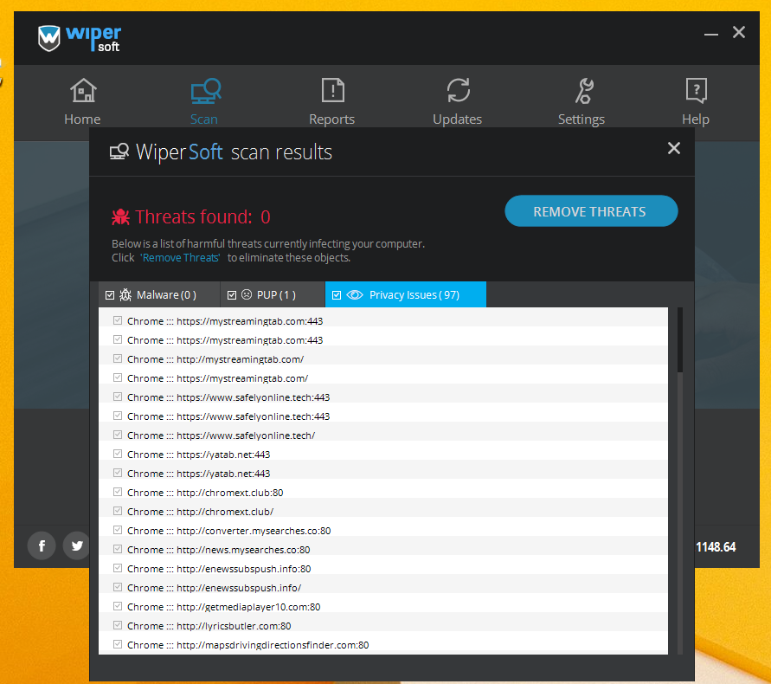Image resolution: width=771 pixels, height=684 pixels.
Task: Click the WiperSoft logo
Action: click(x=79, y=38)
